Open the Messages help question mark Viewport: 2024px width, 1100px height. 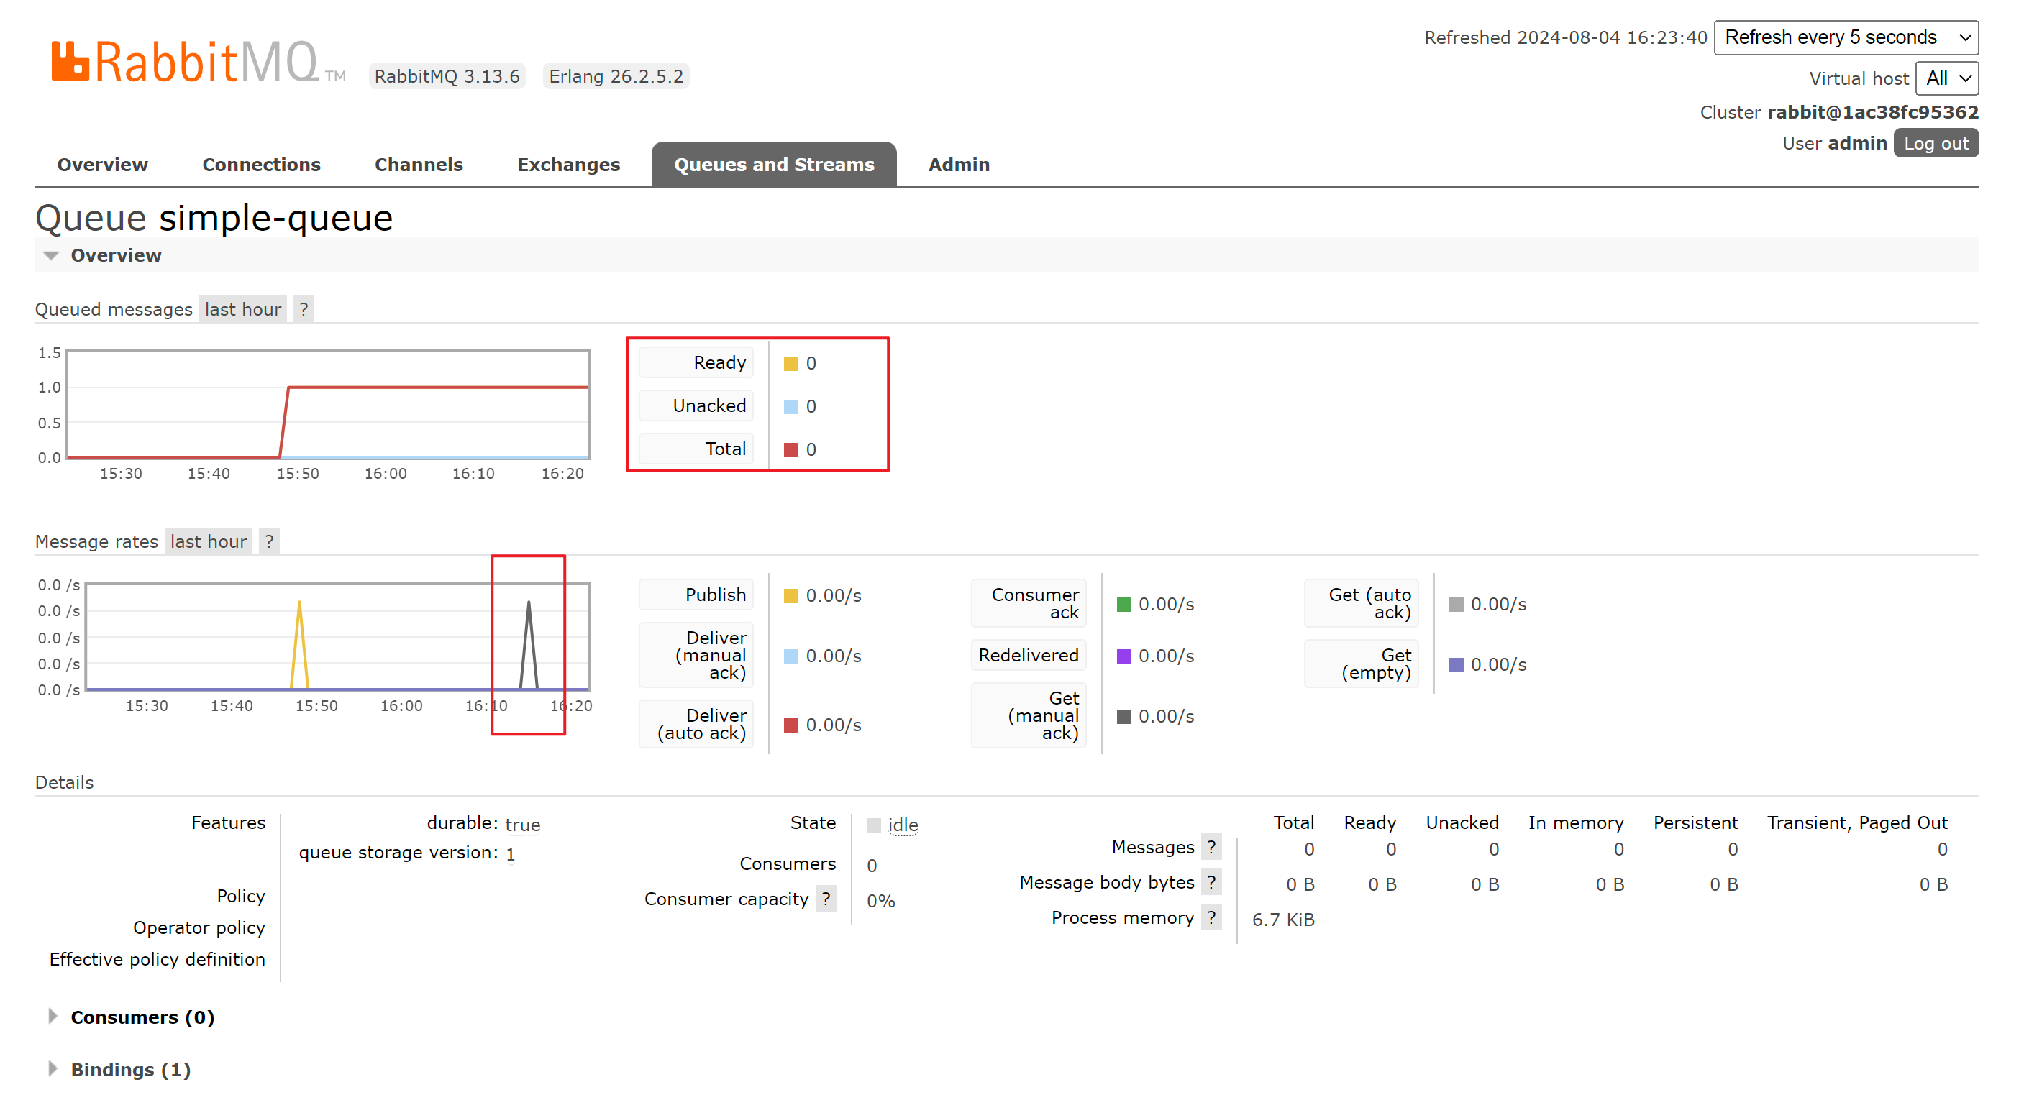1211,847
